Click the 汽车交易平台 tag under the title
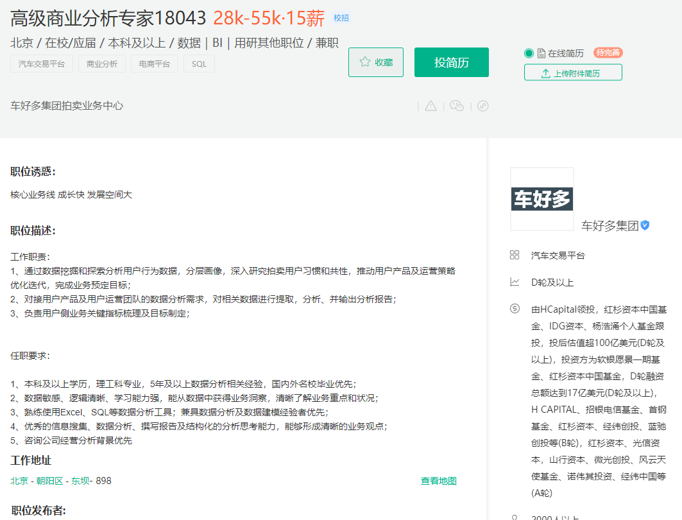 click(42, 64)
